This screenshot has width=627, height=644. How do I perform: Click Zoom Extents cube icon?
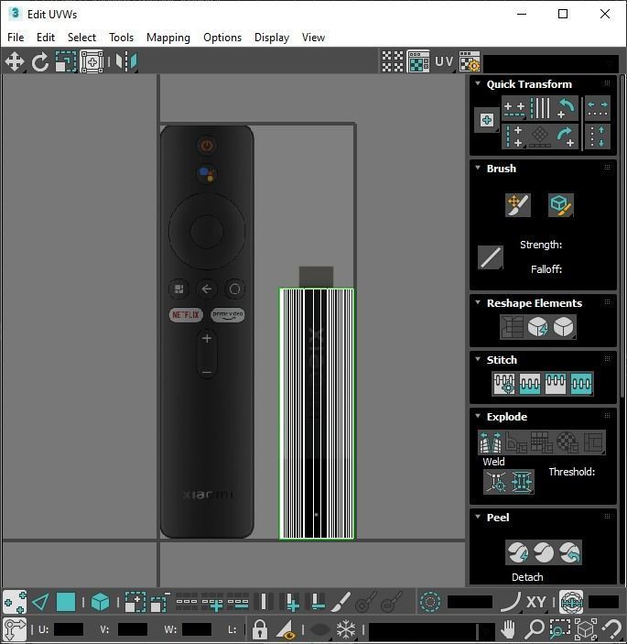585,628
